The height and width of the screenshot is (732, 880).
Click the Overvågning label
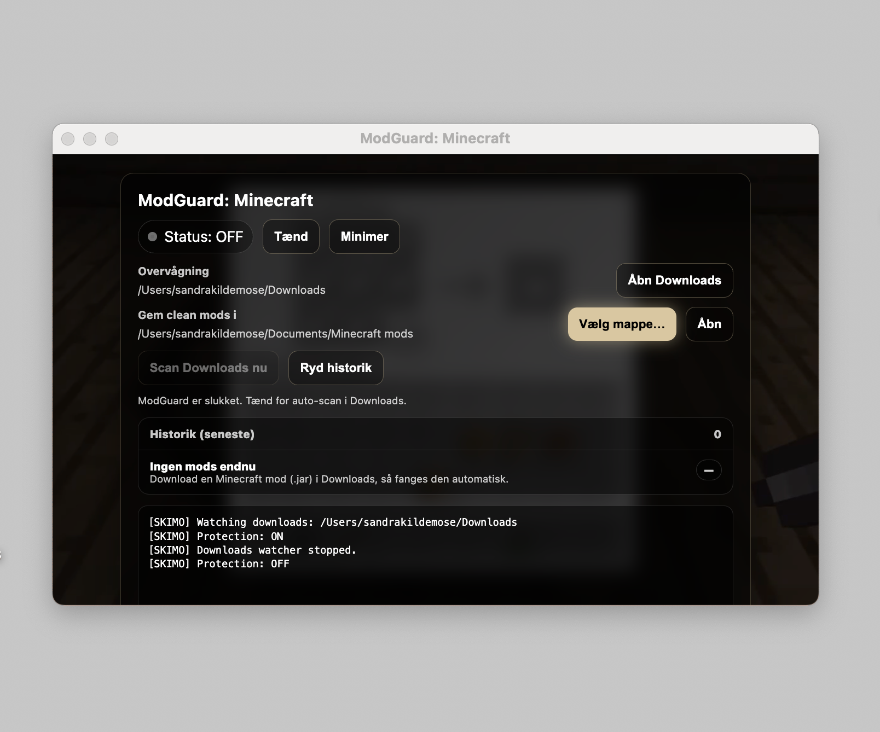click(173, 271)
